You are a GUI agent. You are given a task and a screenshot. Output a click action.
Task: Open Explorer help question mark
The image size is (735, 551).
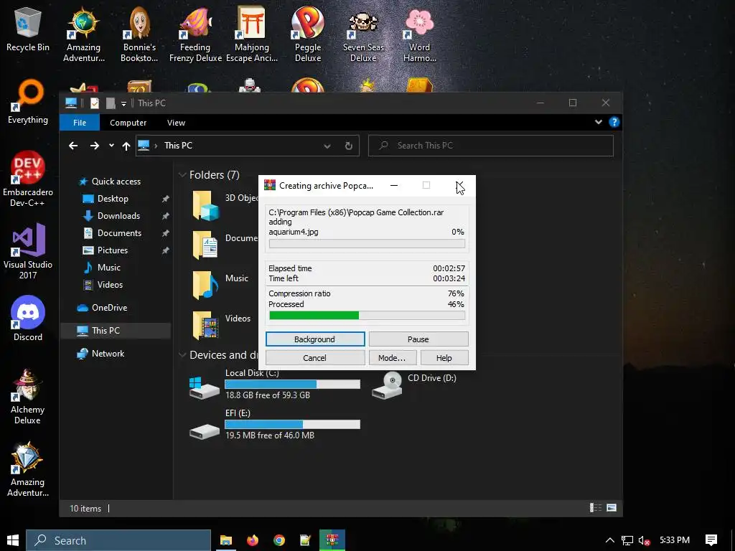point(614,122)
